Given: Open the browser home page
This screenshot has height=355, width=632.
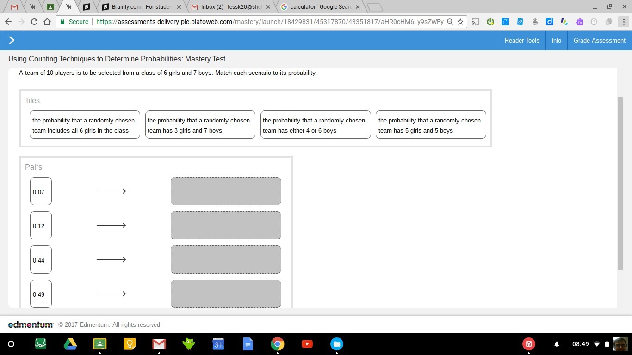Looking at the screenshot, I should 47,22.
